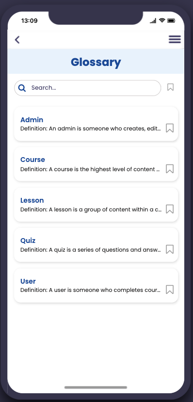Bookmark the User definition
193x402 pixels.
click(x=170, y=289)
